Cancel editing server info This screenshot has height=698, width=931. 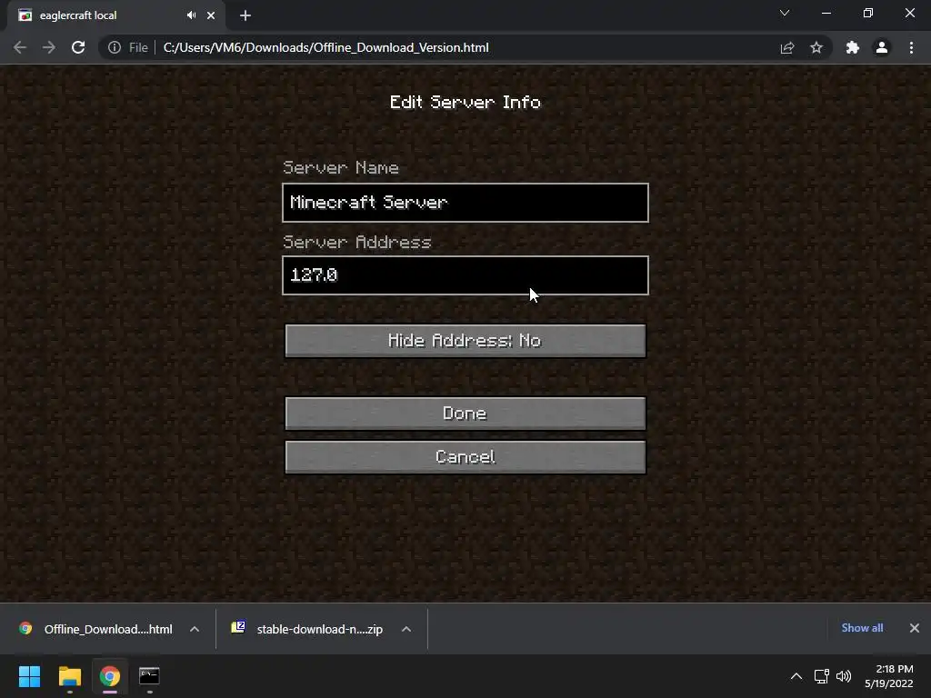[x=465, y=457]
